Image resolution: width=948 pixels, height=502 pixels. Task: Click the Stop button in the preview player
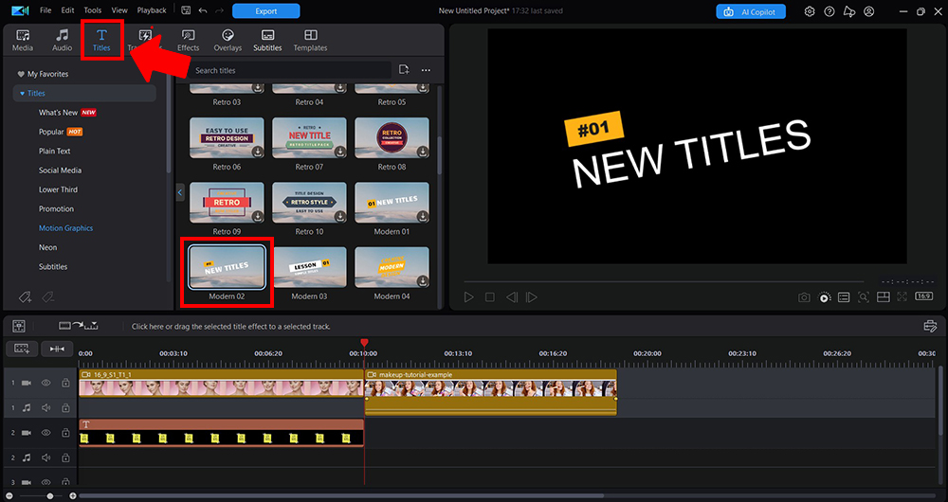(490, 297)
